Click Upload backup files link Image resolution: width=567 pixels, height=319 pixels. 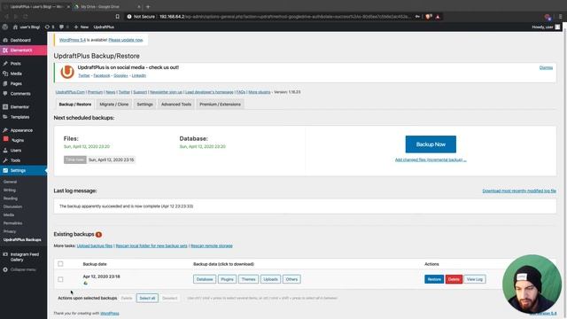coord(95,245)
